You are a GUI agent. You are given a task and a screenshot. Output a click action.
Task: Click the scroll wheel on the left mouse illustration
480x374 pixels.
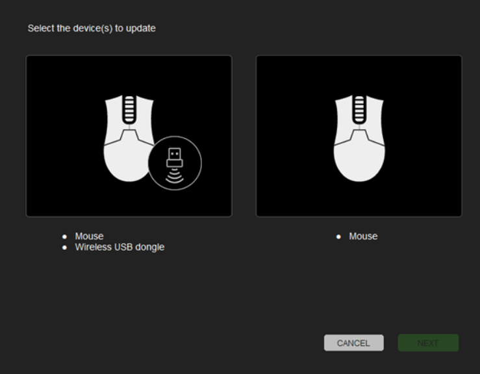click(129, 108)
